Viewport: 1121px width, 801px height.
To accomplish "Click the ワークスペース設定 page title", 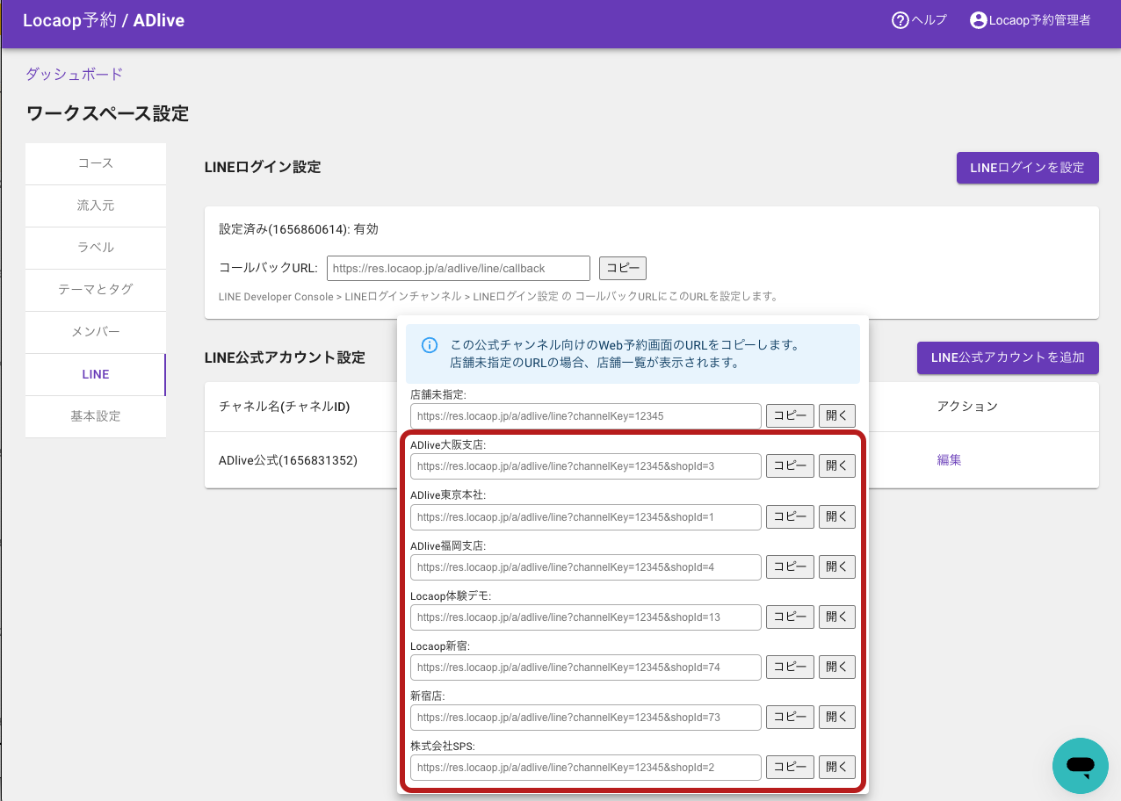I will click(107, 113).
